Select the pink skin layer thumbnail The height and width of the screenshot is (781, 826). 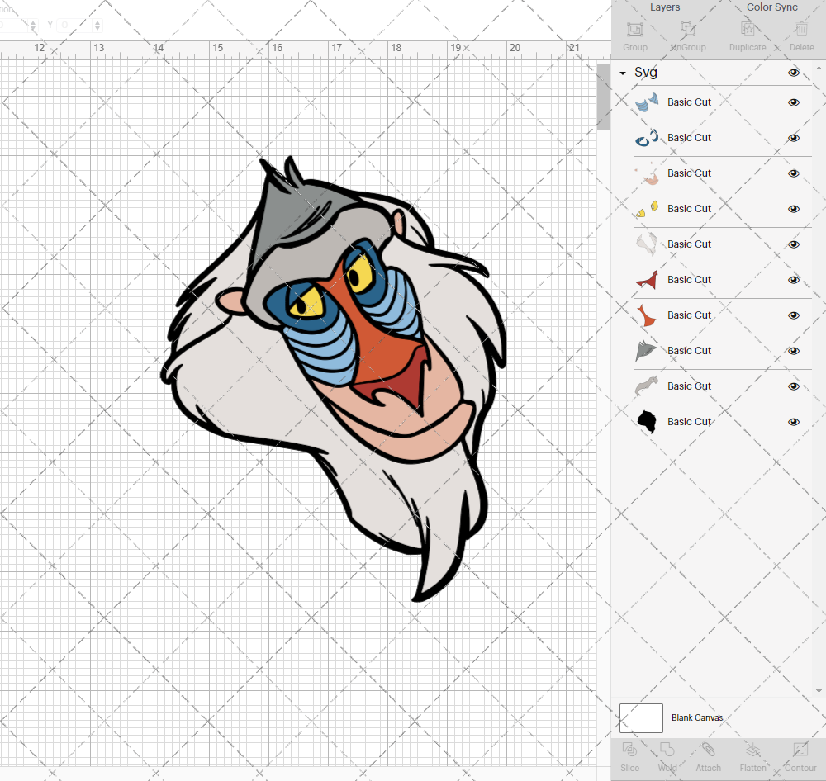tap(647, 174)
